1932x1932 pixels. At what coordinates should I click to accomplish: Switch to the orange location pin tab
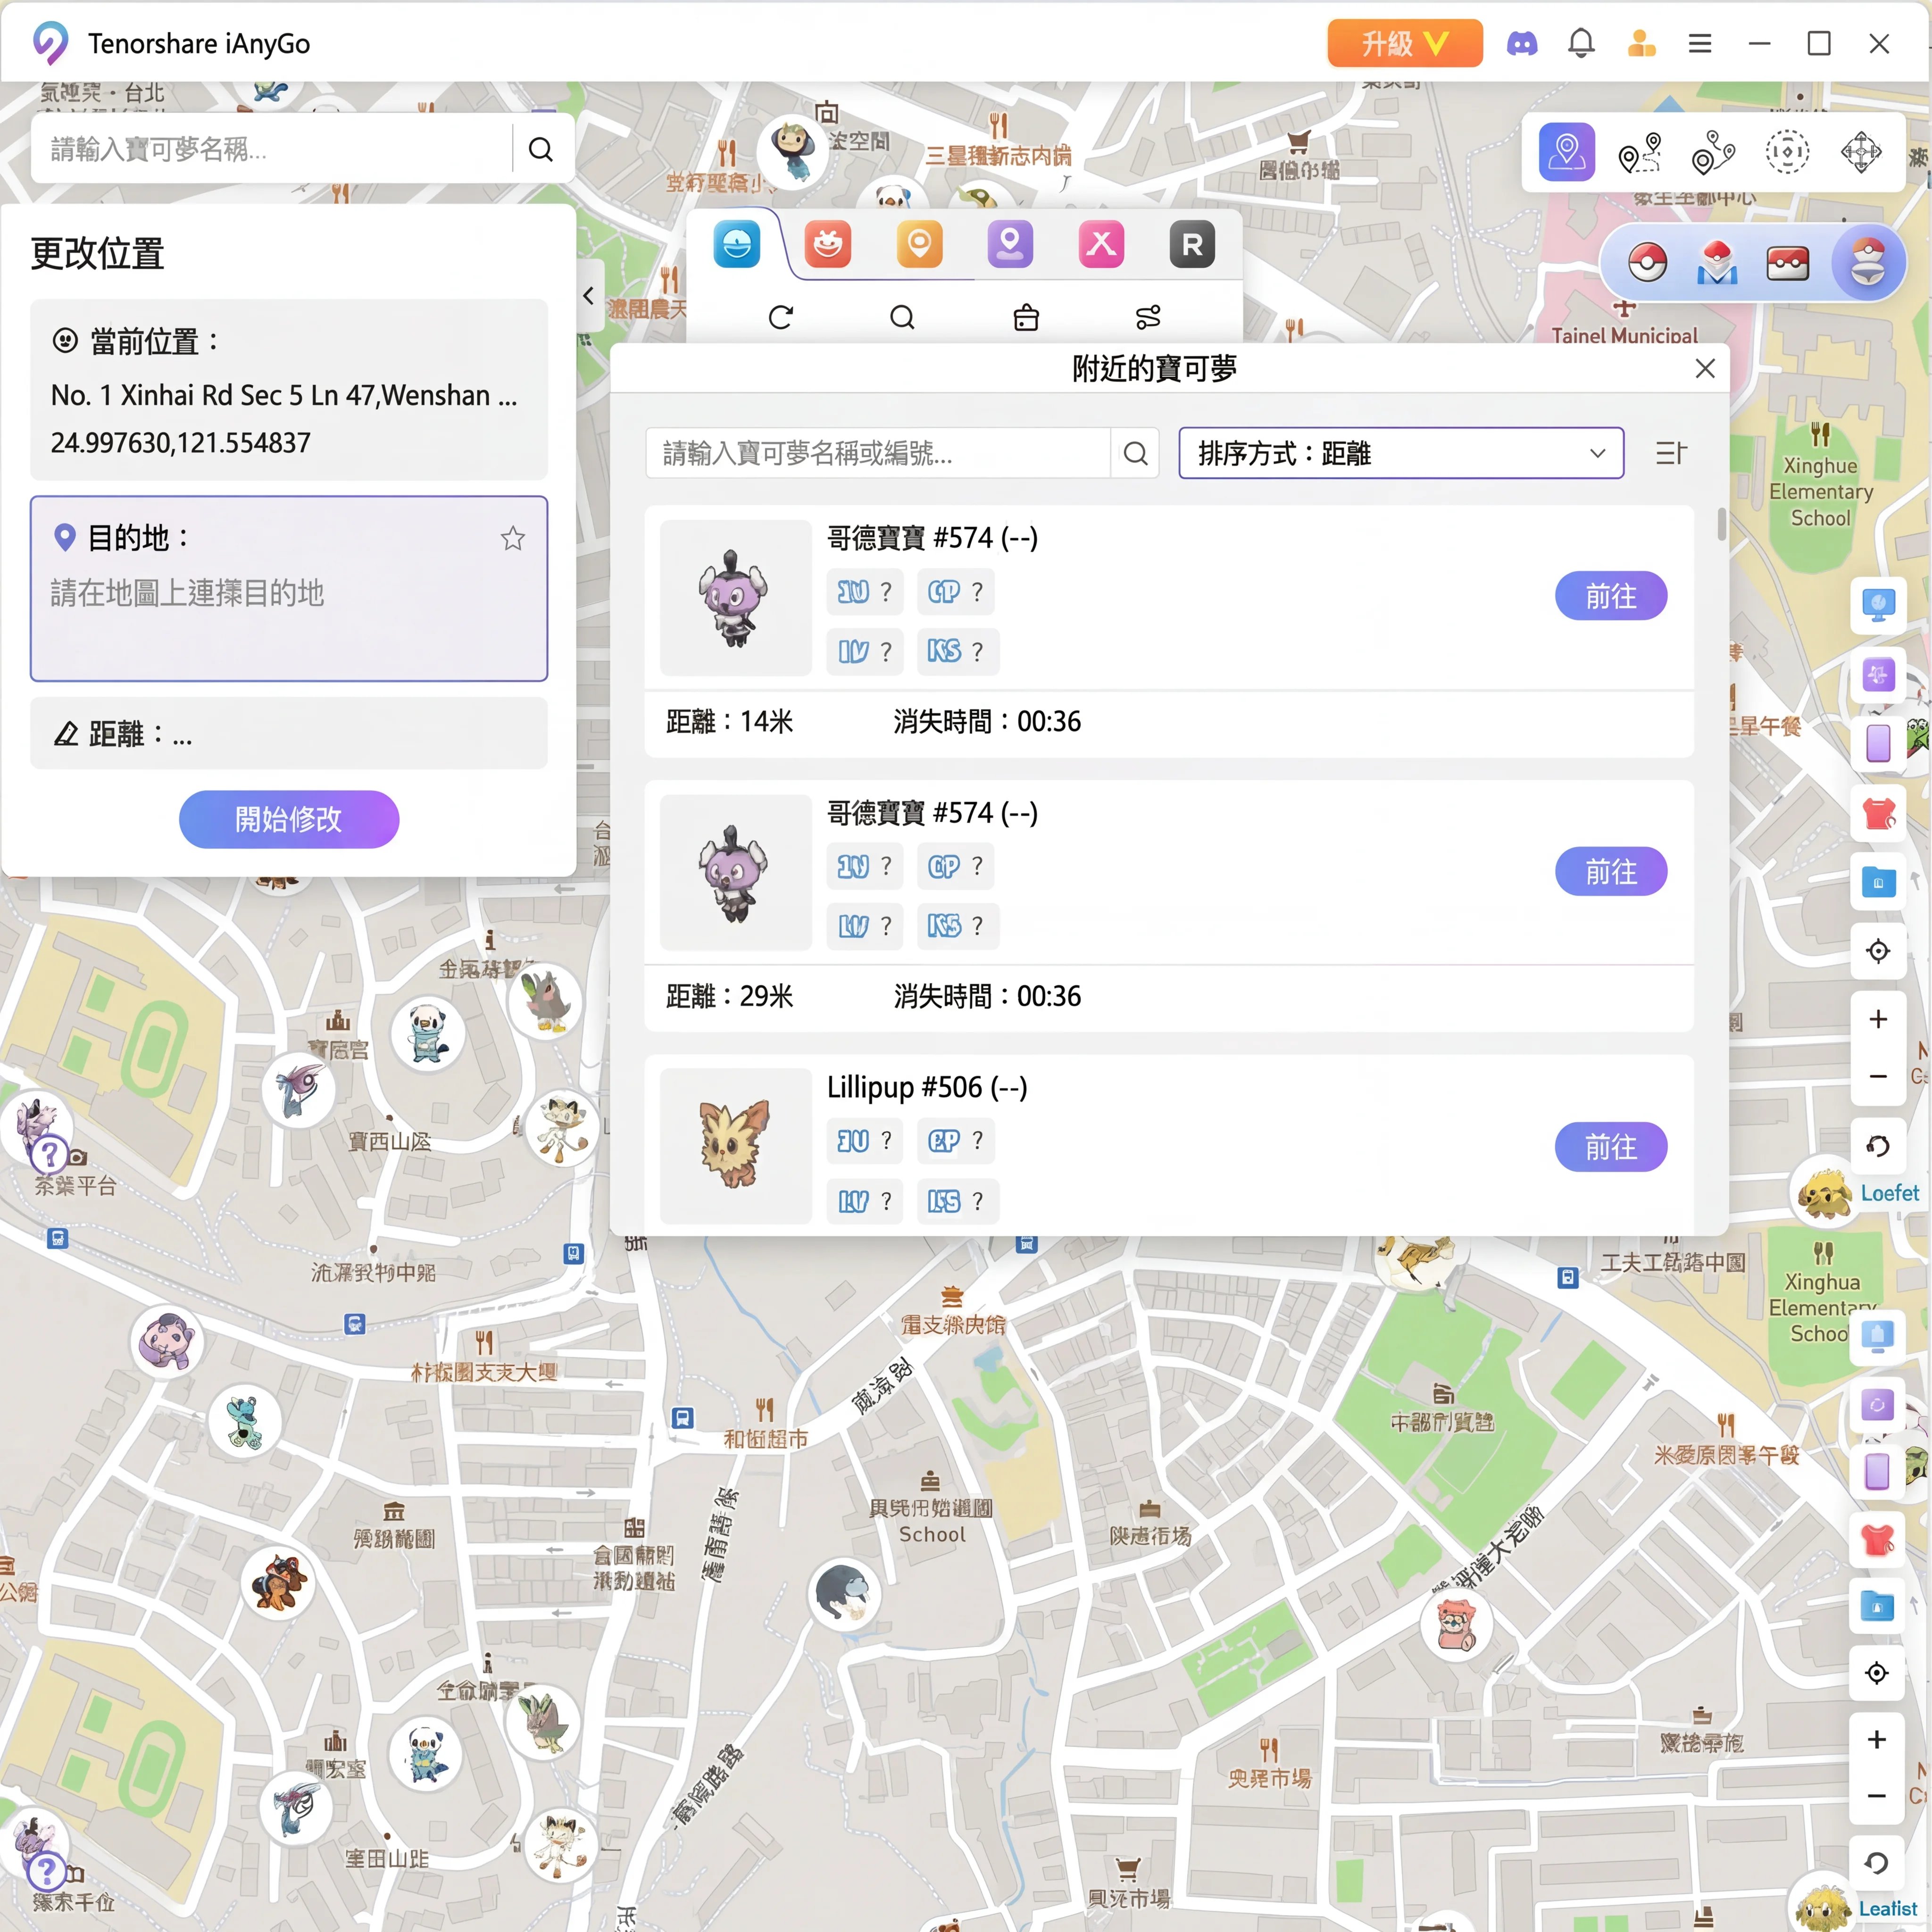[x=919, y=243]
